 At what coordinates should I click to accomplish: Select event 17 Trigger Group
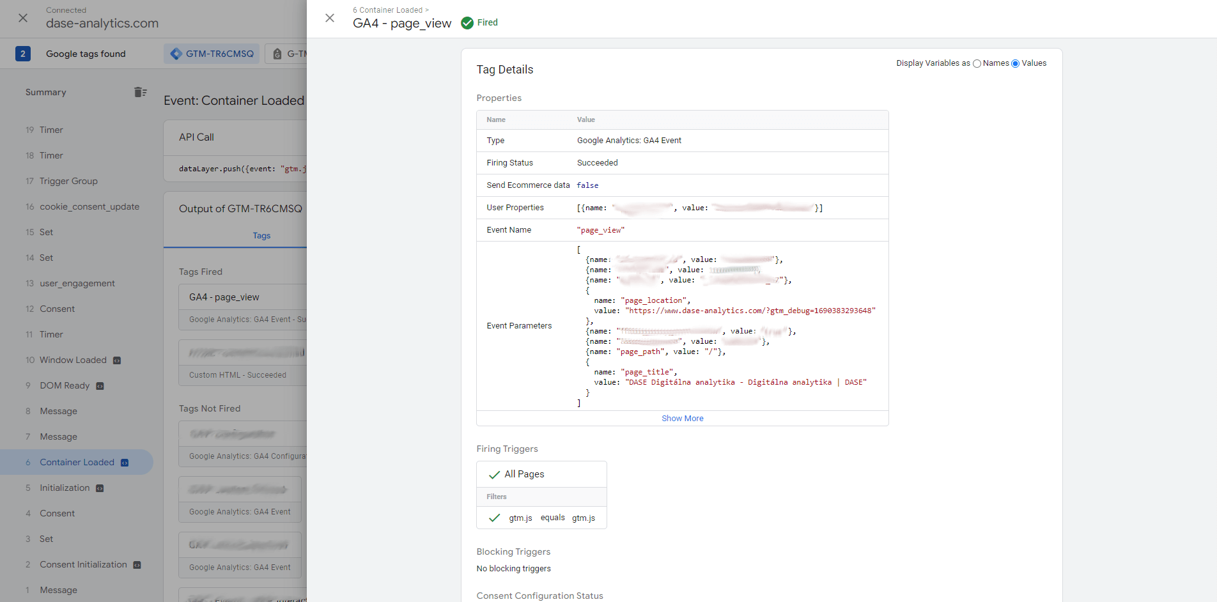77,181
